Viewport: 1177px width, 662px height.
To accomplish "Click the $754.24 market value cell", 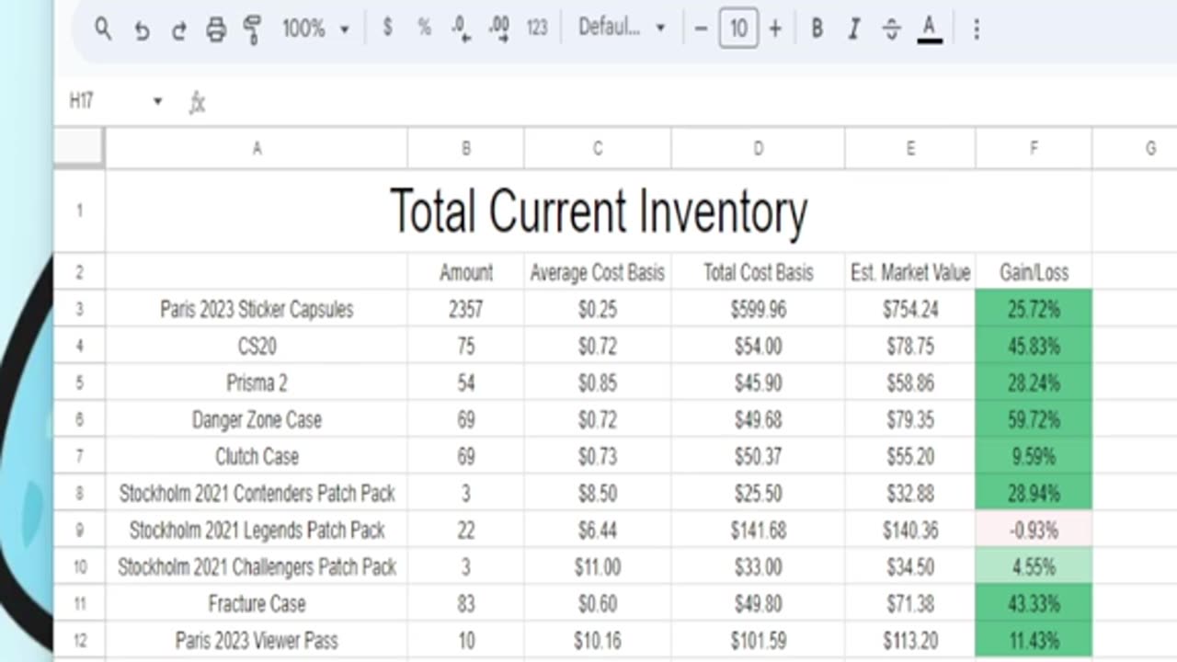I will coord(910,309).
